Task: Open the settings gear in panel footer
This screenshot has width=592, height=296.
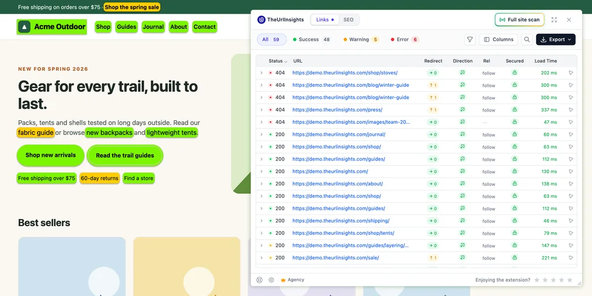Action: pyautogui.click(x=271, y=280)
